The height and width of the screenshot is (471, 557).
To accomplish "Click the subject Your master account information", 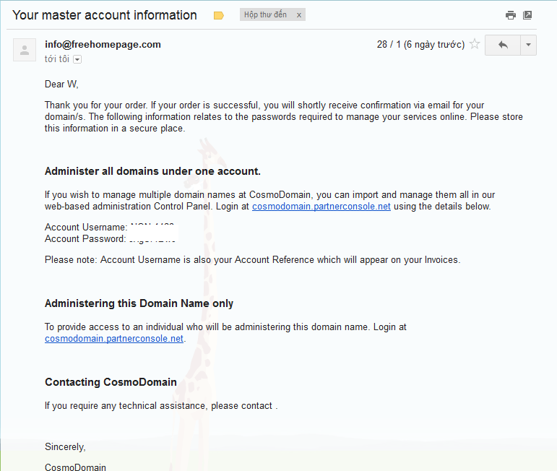I will point(105,15).
